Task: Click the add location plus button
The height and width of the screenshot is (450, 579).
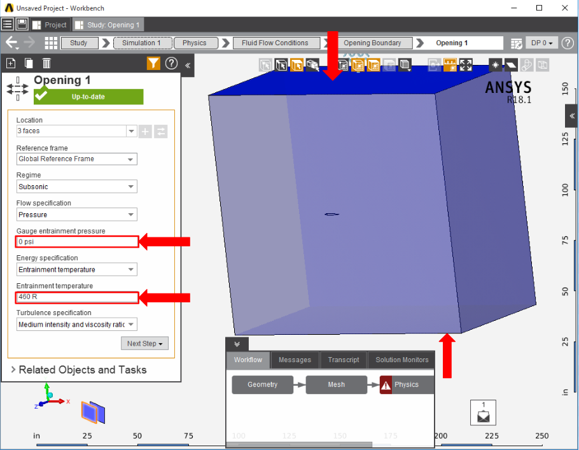Action: coord(145,131)
